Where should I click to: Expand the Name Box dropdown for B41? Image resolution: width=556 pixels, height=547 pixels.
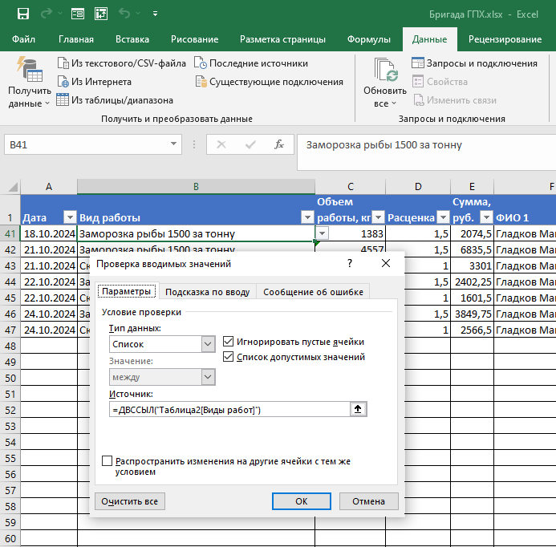(x=174, y=144)
